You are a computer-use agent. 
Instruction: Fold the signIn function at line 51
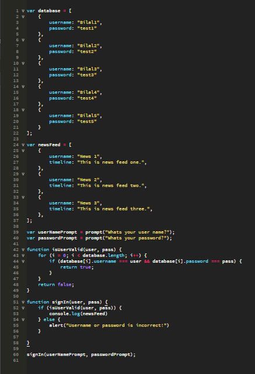click(x=23, y=302)
